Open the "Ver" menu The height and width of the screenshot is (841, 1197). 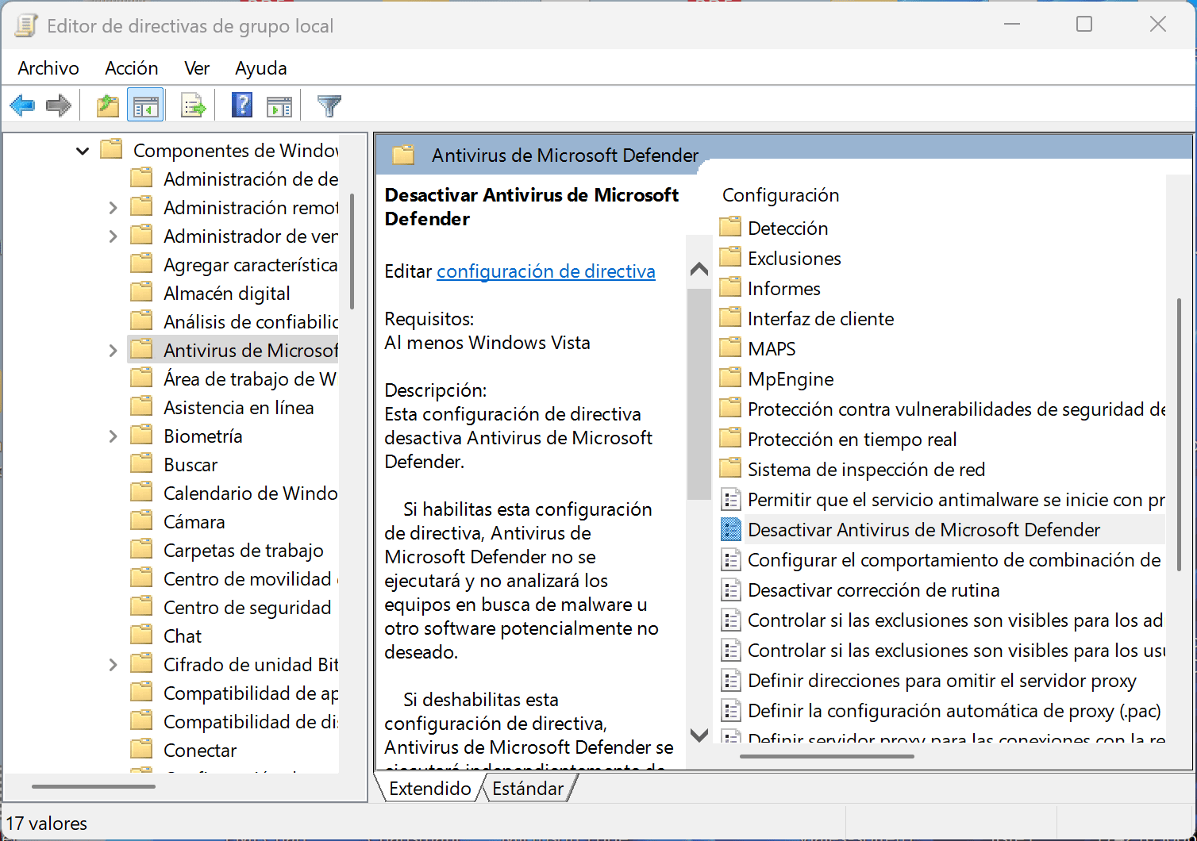(196, 68)
